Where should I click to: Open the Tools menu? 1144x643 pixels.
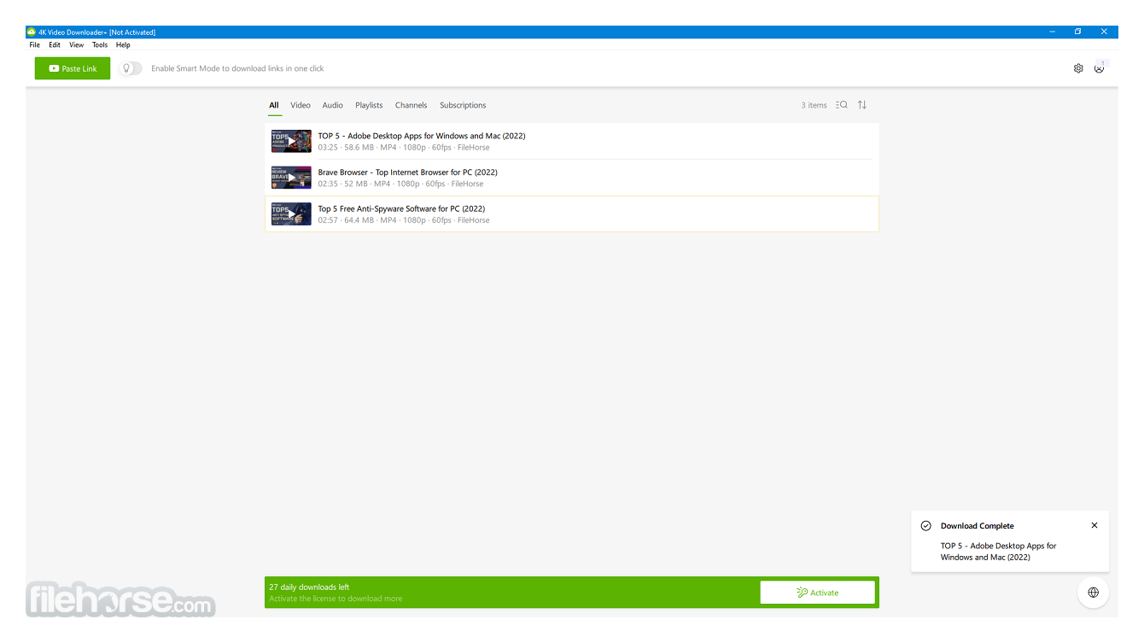[x=100, y=45]
